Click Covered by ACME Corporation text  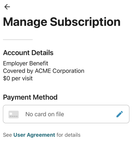(x=44, y=71)
